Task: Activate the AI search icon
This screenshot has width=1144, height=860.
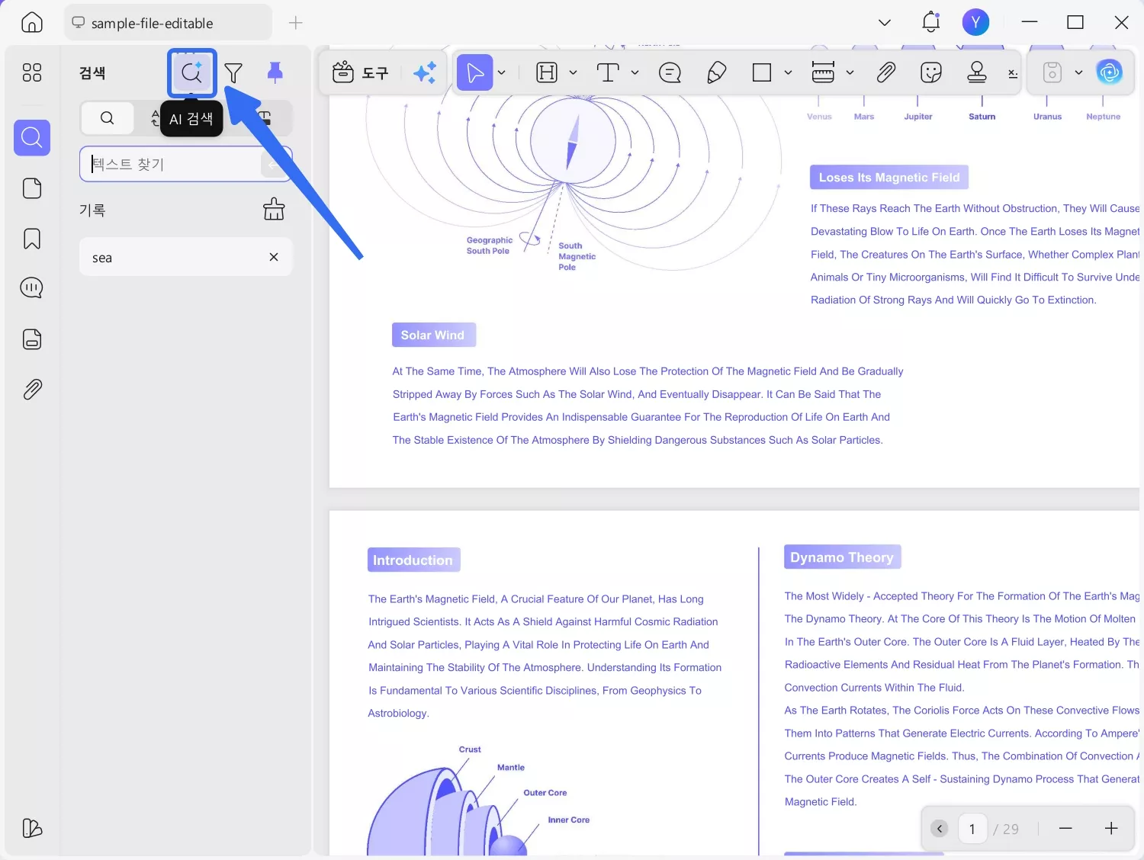Action: [x=192, y=73]
